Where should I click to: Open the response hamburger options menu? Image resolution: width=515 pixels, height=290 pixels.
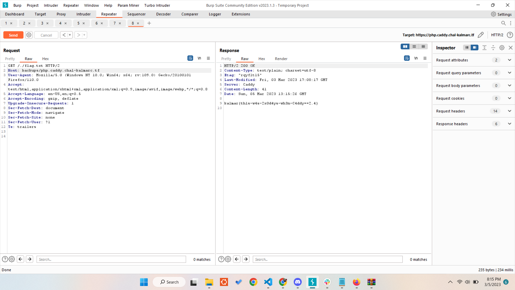(425, 58)
